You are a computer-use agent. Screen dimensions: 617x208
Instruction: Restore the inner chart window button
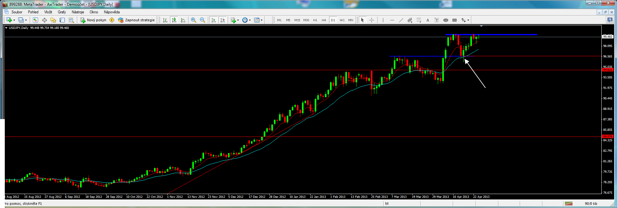pyautogui.click(x=605, y=12)
